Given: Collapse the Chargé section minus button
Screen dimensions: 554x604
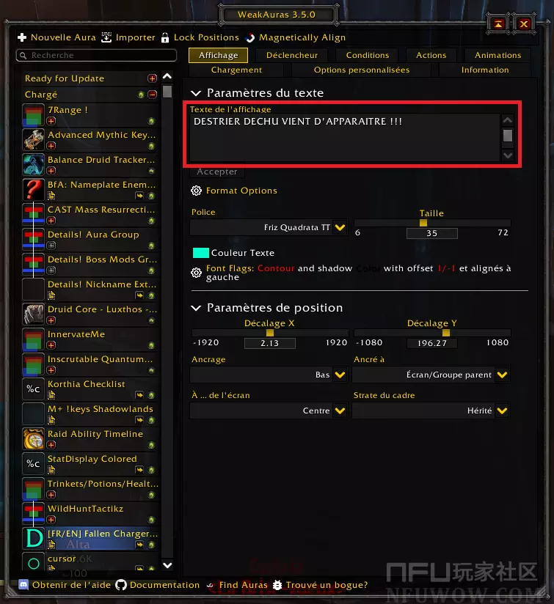Looking at the screenshot, I should click(x=153, y=95).
